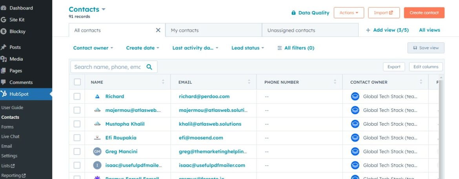Open richard@perdoo.com email link
459x179 pixels.
tap(204, 97)
